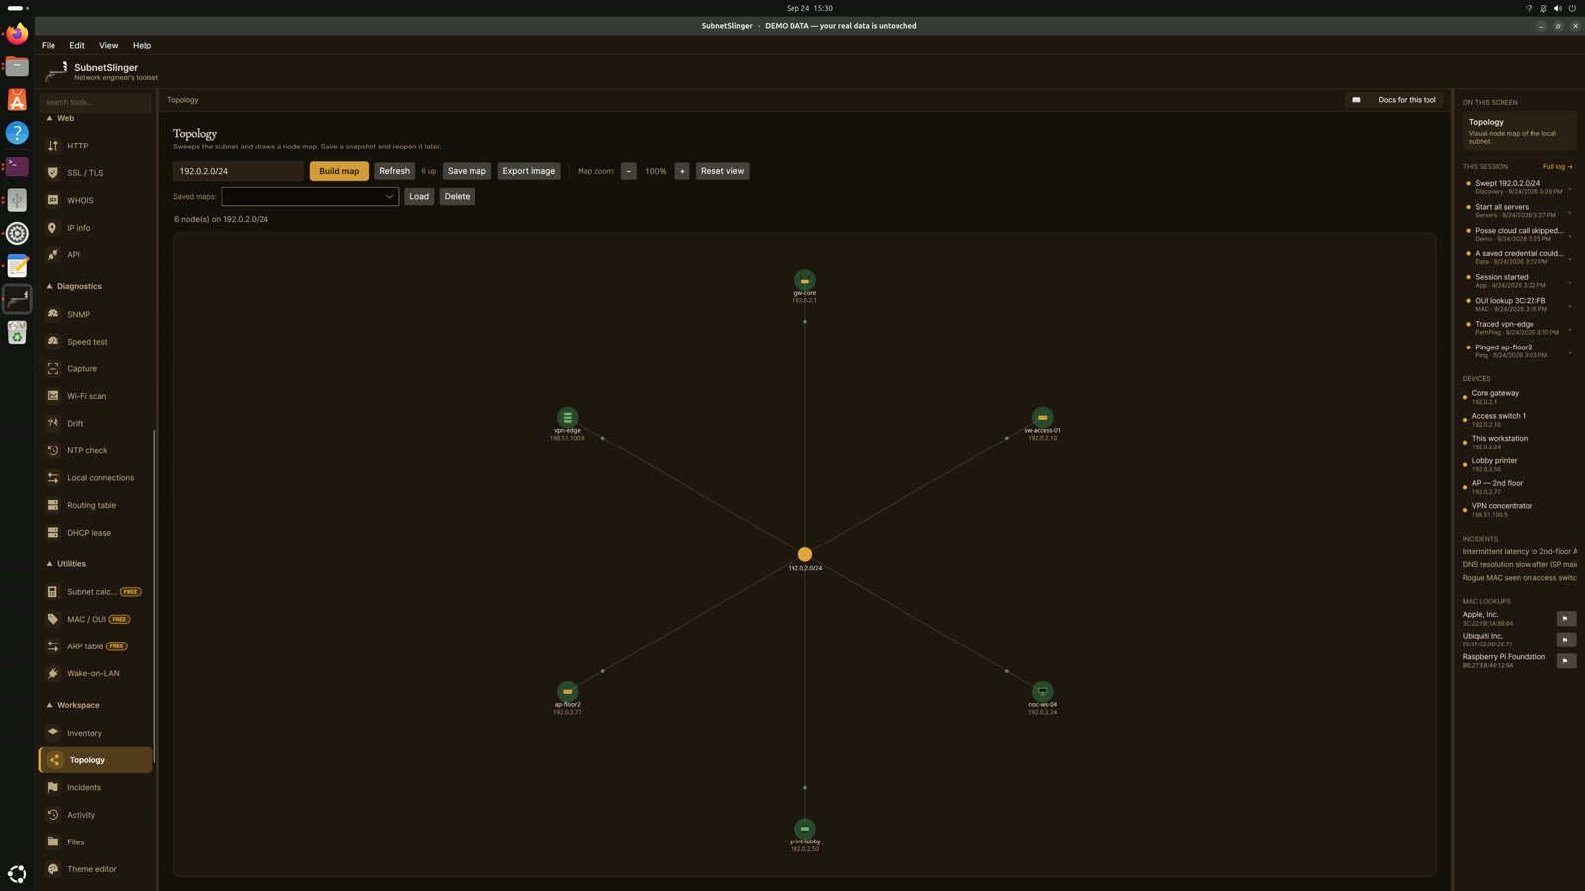Expand the 'Swept 192.0.2.0/24' session entry
1585x891 pixels.
1569,187
